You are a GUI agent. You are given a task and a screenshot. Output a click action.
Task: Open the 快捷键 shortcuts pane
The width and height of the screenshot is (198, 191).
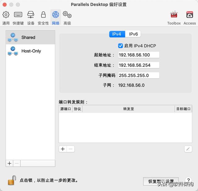pos(18,18)
